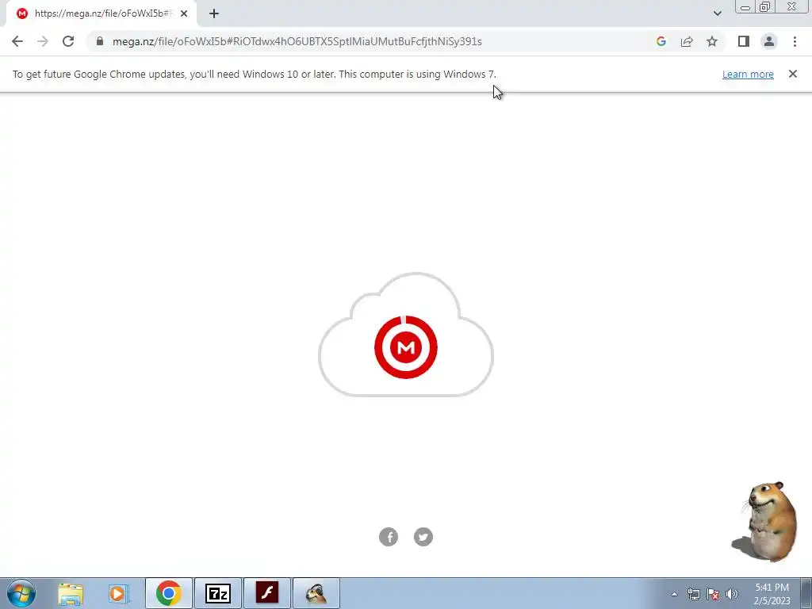Click the update notice text about Windows 10
Screen dimensions: 812x609
point(255,74)
